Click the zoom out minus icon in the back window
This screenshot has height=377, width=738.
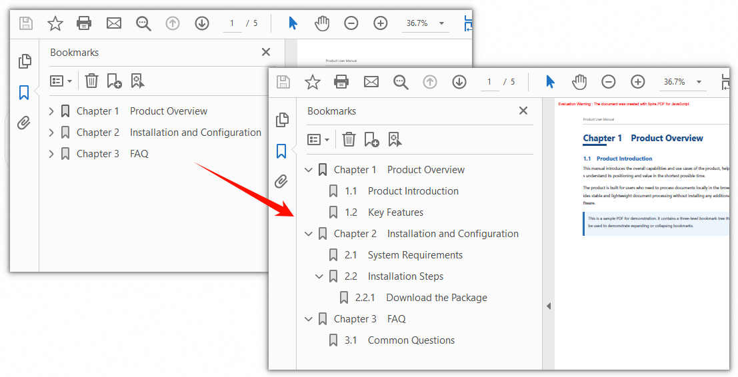point(351,23)
